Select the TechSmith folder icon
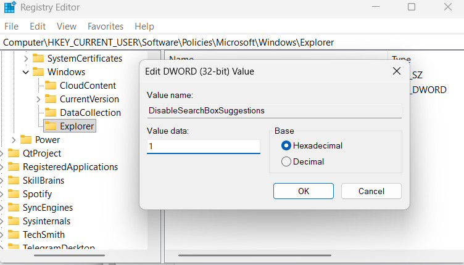This screenshot has height=265, width=464. 14,235
